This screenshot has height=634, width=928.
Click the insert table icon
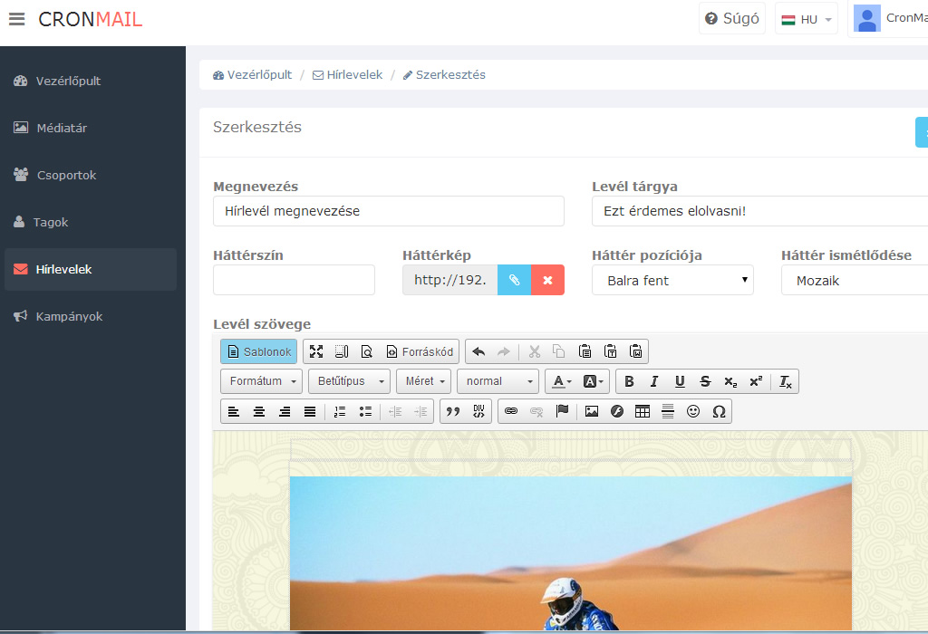pyautogui.click(x=643, y=411)
